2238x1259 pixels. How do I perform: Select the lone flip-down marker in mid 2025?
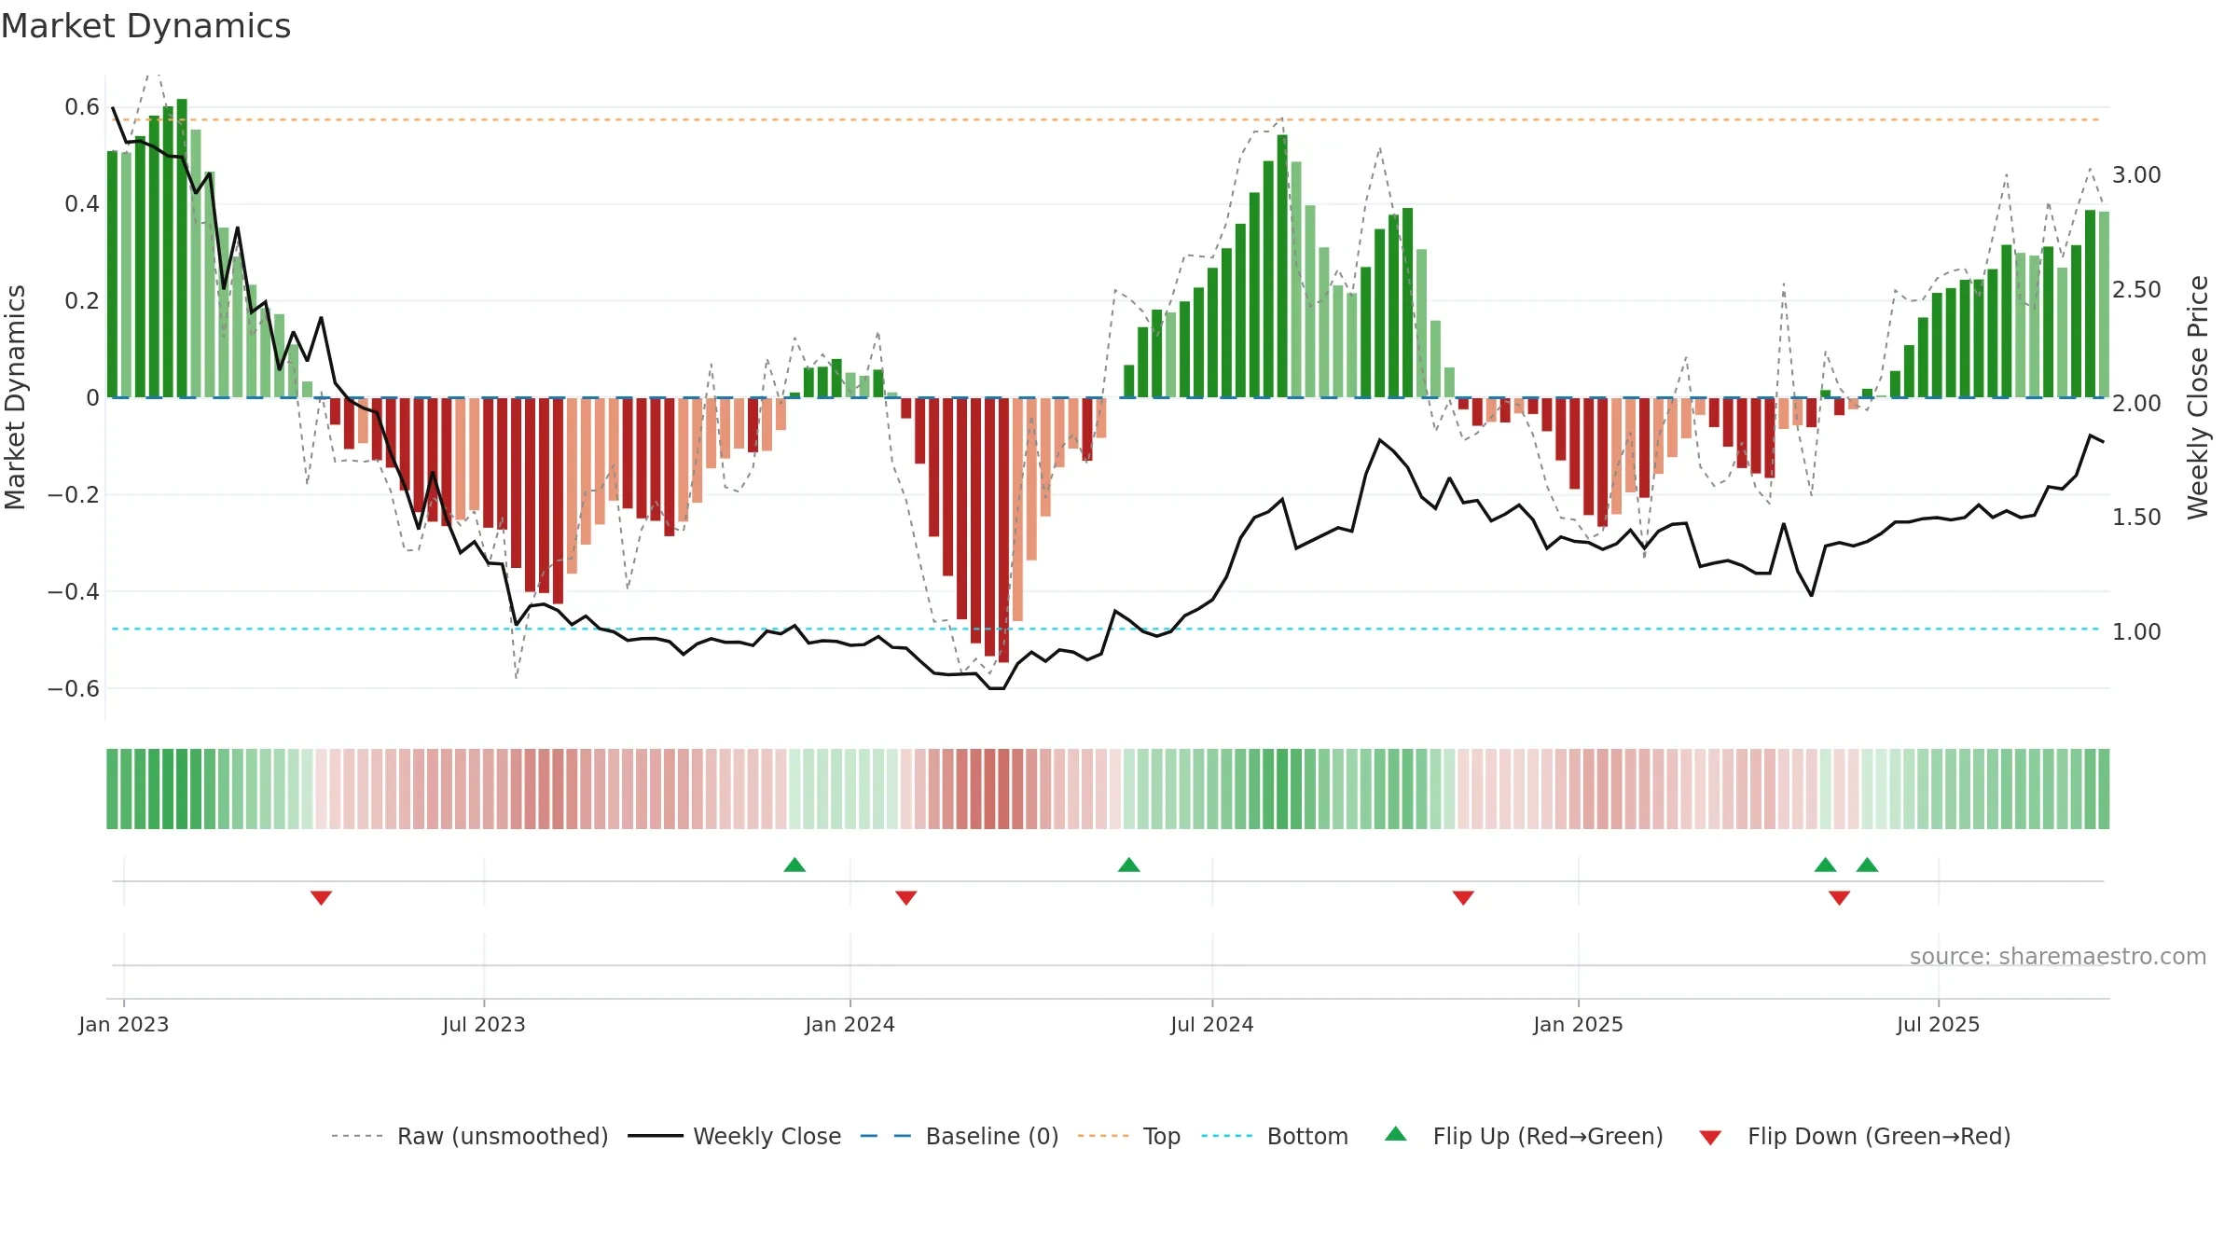[x=1840, y=897]
